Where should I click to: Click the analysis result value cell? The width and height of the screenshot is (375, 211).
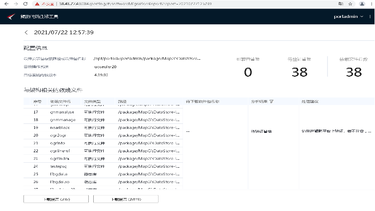pyautogui.click(x=261, y=131)
